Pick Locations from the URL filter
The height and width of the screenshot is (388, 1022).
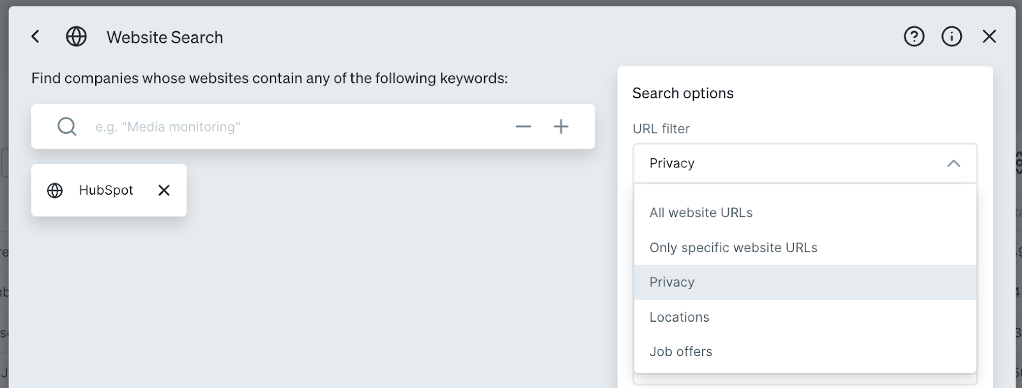(x=680, y=317)
